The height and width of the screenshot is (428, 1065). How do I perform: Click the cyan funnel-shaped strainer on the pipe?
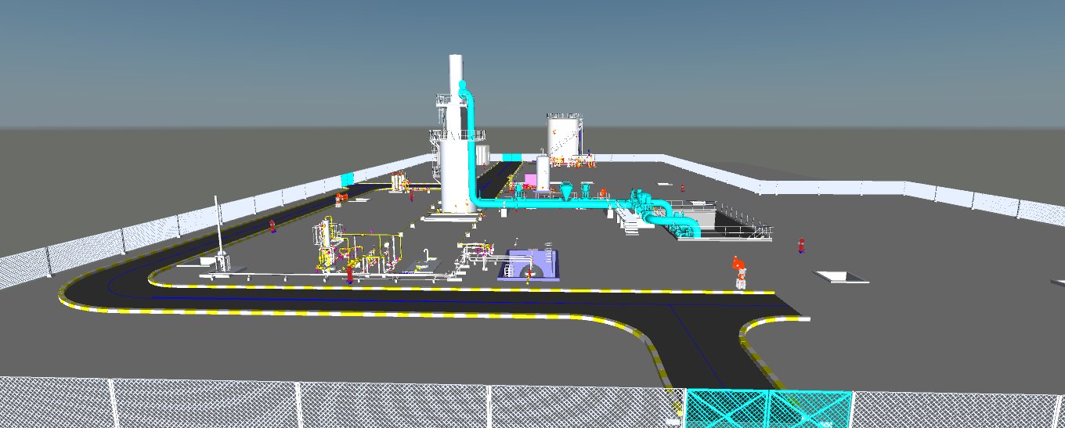tap(566, 189)
